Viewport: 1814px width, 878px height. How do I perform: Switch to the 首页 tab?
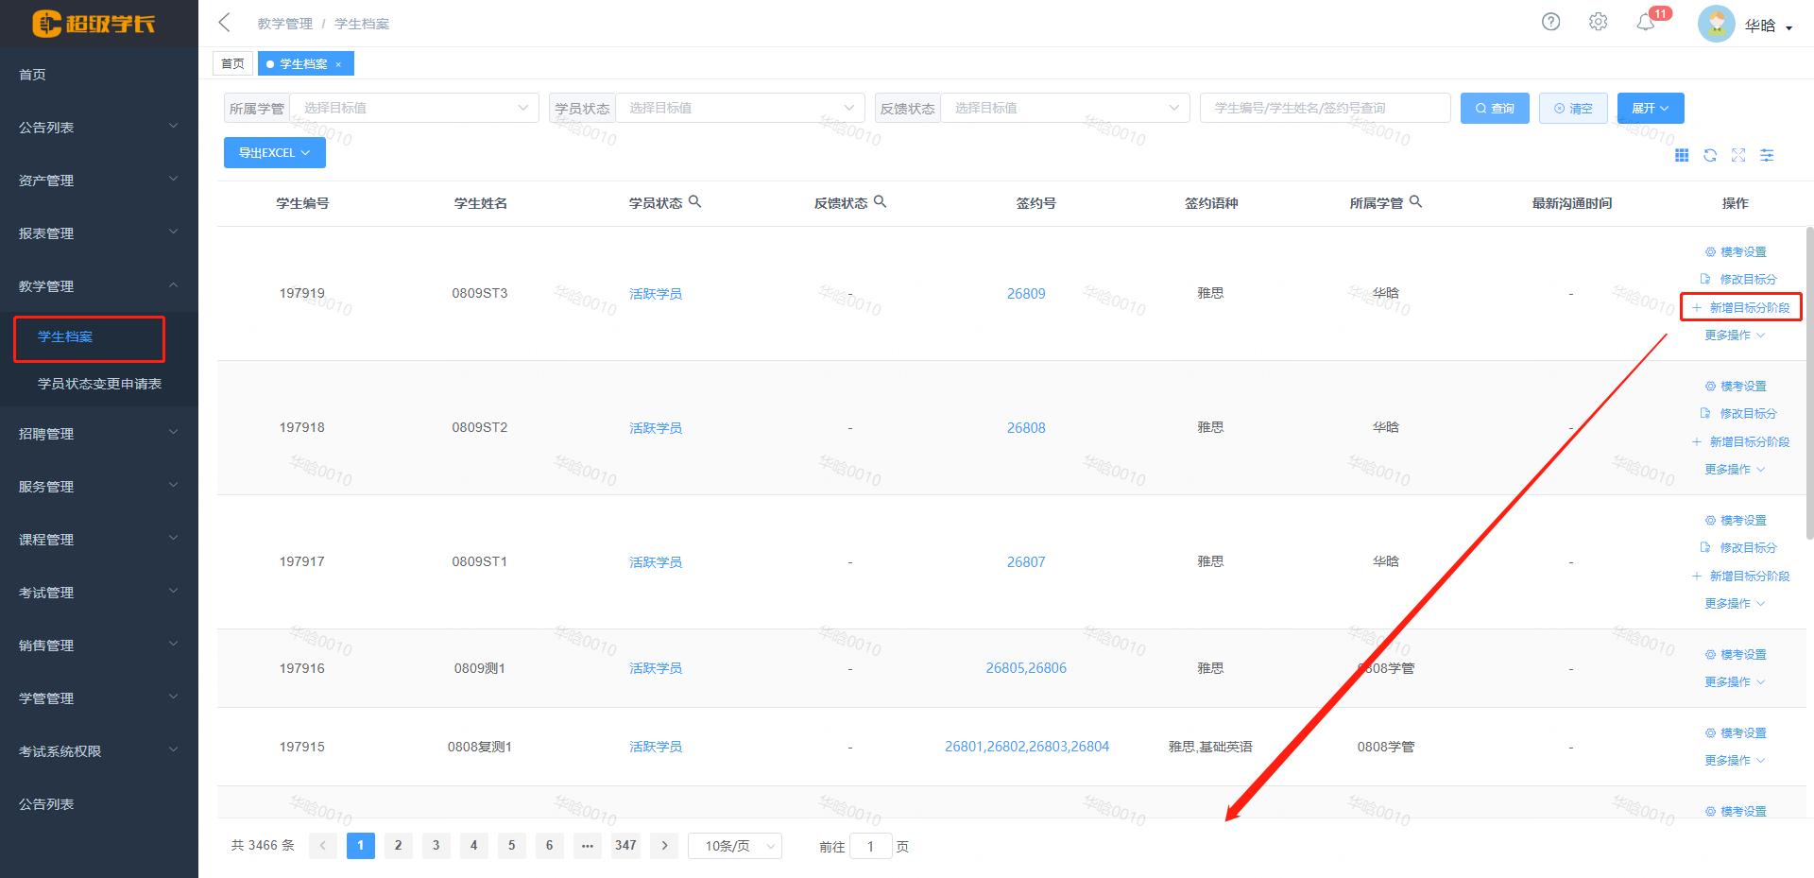pos(232,62)
